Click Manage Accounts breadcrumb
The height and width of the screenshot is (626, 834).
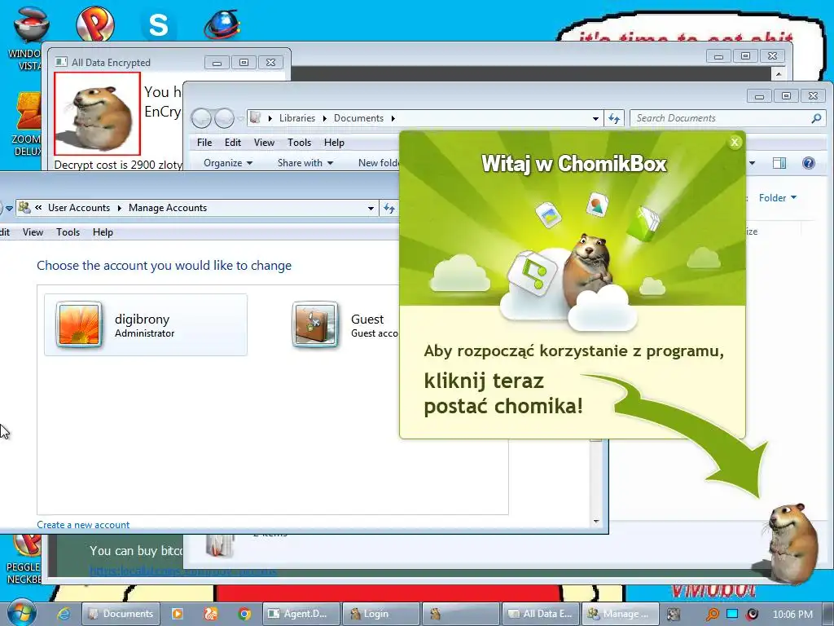[x=168, y=208]
